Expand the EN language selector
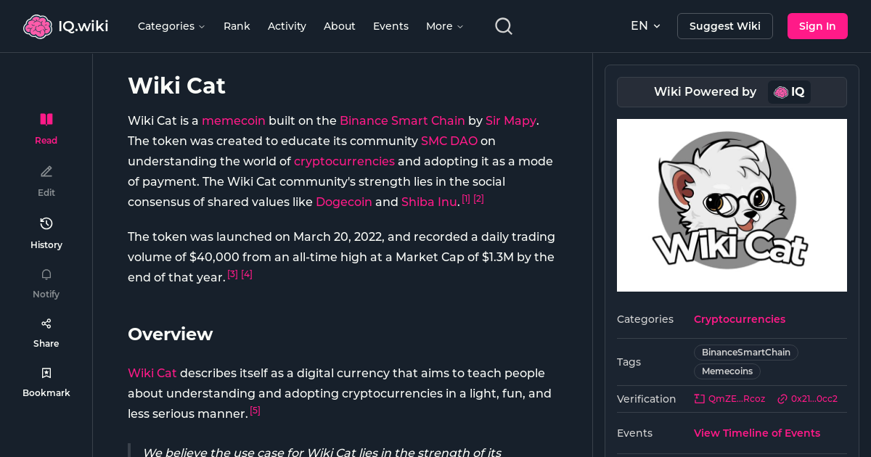871x457 pixels. 645,25
